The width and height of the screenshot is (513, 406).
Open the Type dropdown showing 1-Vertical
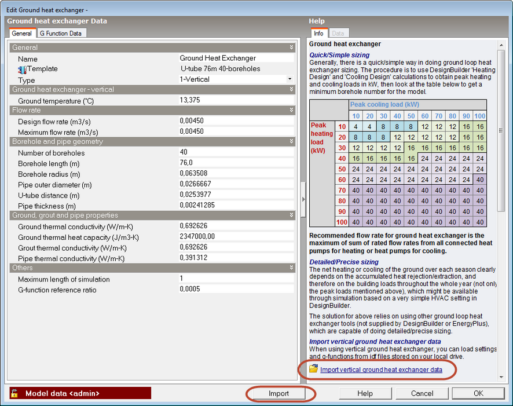coord(290,79)
